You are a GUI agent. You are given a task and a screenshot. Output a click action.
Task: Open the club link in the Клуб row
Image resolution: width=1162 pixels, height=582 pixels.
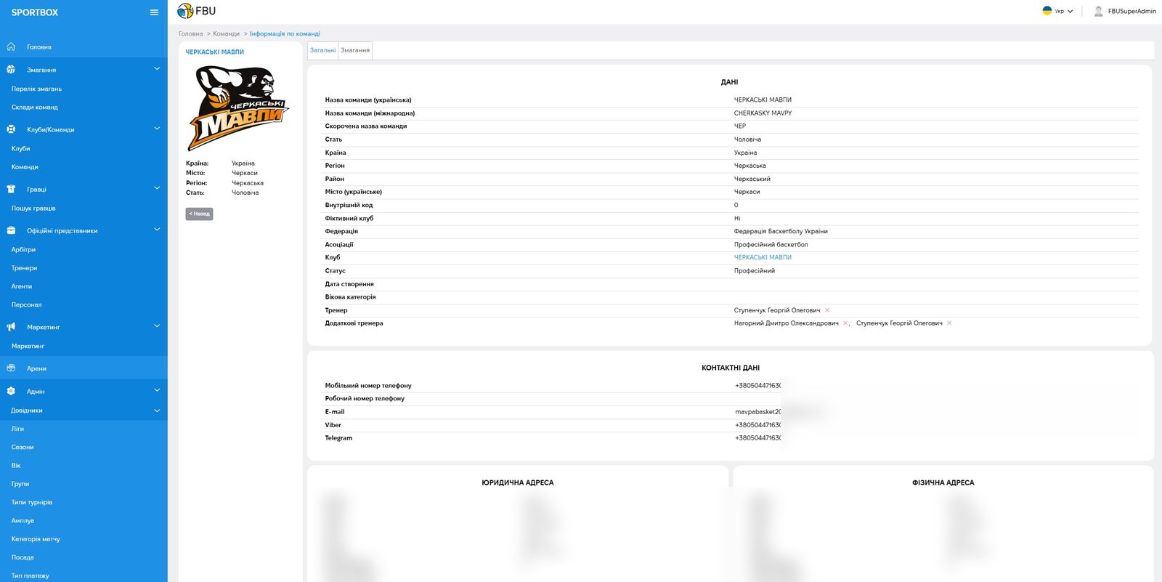[763, 257]
